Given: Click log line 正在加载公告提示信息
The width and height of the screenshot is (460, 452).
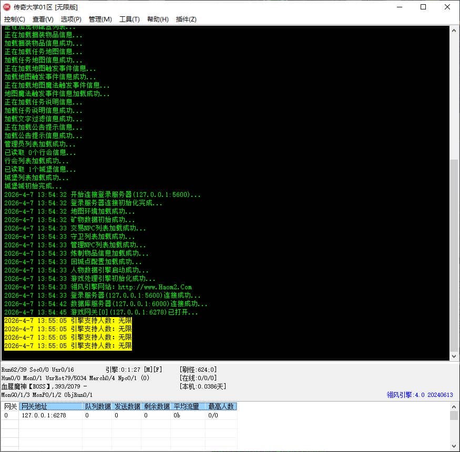Looking at the screenshot, I should (43, 127).
